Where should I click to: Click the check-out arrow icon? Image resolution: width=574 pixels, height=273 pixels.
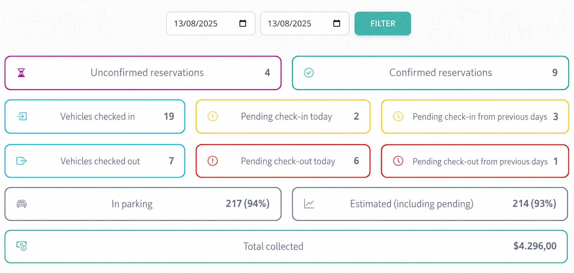click(x=21, y=161)
